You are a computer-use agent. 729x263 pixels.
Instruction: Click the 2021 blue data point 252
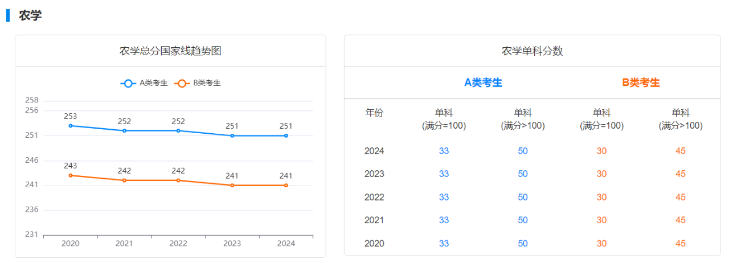124,131
